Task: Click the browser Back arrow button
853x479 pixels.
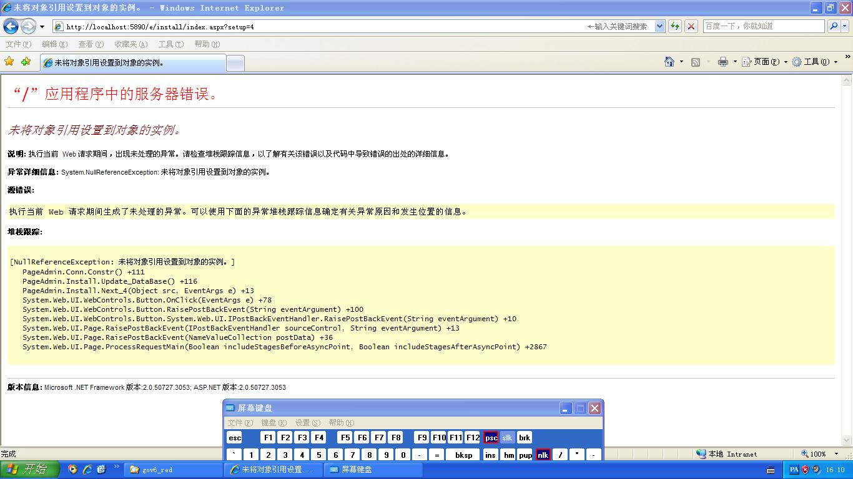Action: click(11, 26)
